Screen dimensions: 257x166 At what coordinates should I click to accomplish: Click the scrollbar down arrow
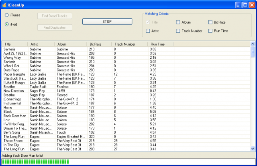pyautogui.click(x=253, y=149)
